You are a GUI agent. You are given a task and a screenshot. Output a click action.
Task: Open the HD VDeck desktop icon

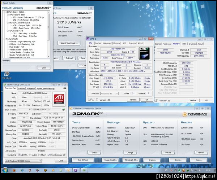pos(7,75)
